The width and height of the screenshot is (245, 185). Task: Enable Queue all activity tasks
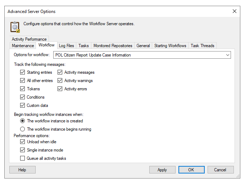pos(23,158)
